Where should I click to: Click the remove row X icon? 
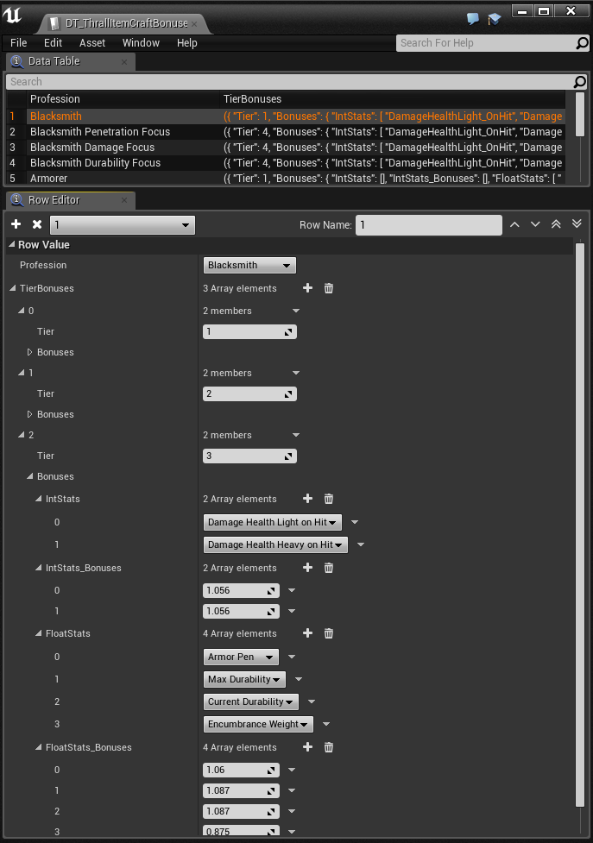tap(37, 224)
